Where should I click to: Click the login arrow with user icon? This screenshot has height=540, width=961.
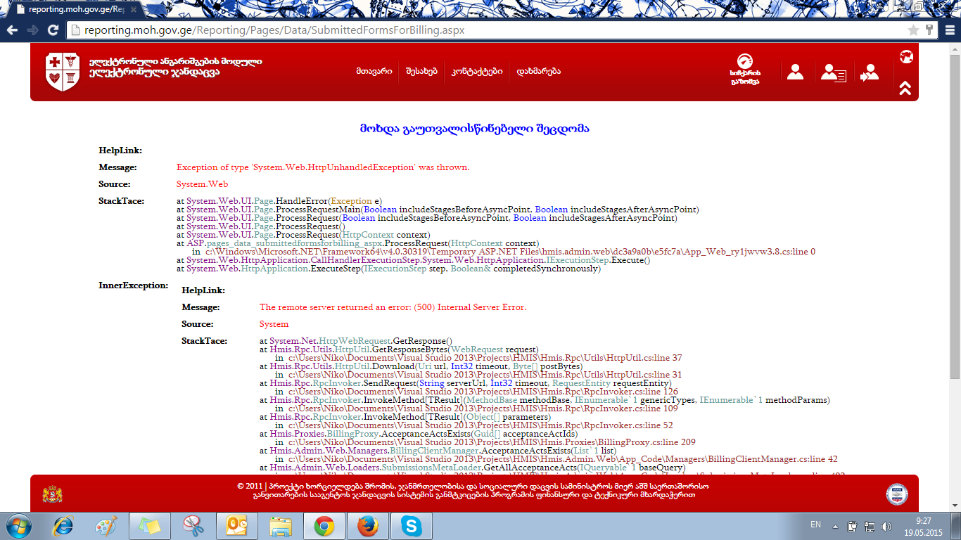point(870,72)
